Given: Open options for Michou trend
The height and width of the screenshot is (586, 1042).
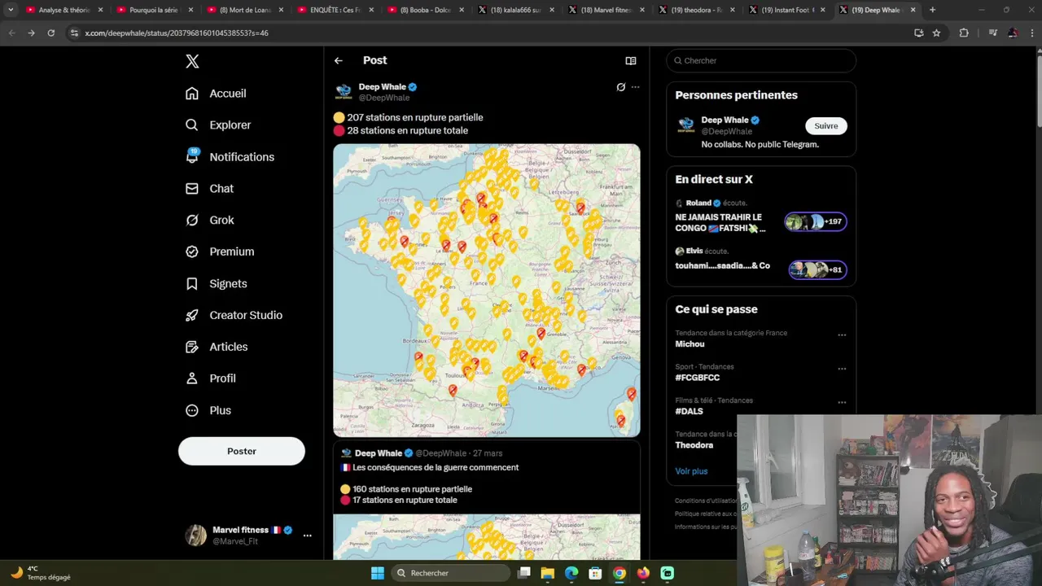Looking at the screenshot, I should pos(842,335).
